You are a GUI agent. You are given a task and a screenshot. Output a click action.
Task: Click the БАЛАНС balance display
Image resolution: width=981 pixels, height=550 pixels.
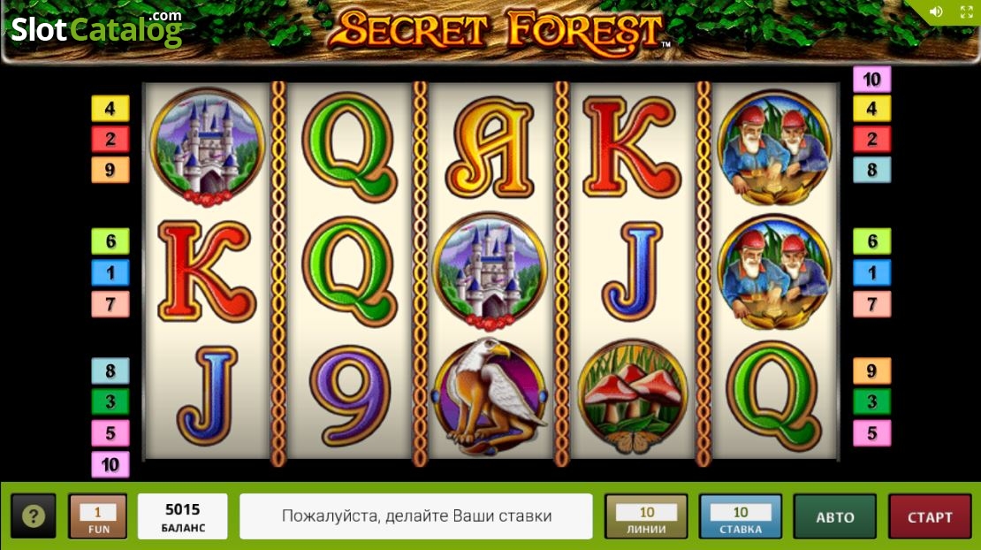[x=183, y=516]
